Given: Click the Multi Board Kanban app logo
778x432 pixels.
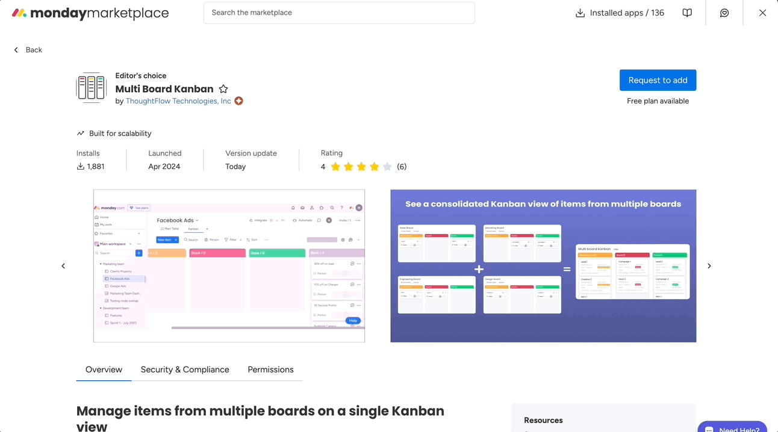Looking at the screenshot, I should tap(92, 88).
